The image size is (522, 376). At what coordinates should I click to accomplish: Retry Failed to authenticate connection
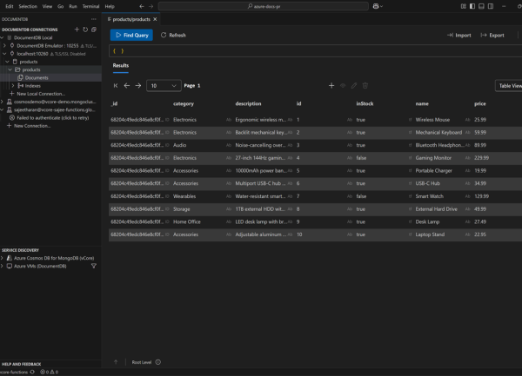pos(52,118)
